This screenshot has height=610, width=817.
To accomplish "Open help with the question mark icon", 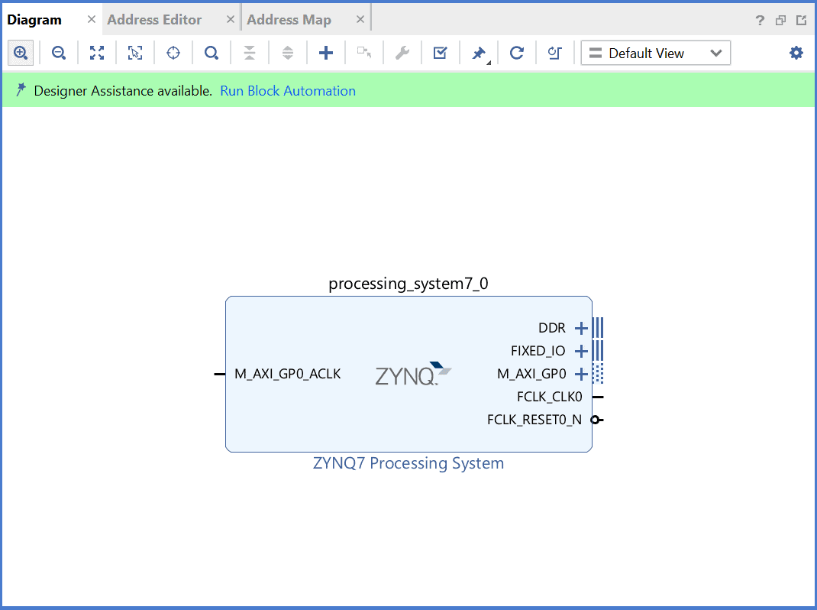I will 760,21.
